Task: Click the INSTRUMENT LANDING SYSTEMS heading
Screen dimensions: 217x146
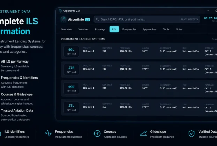Action: point(83,39)
